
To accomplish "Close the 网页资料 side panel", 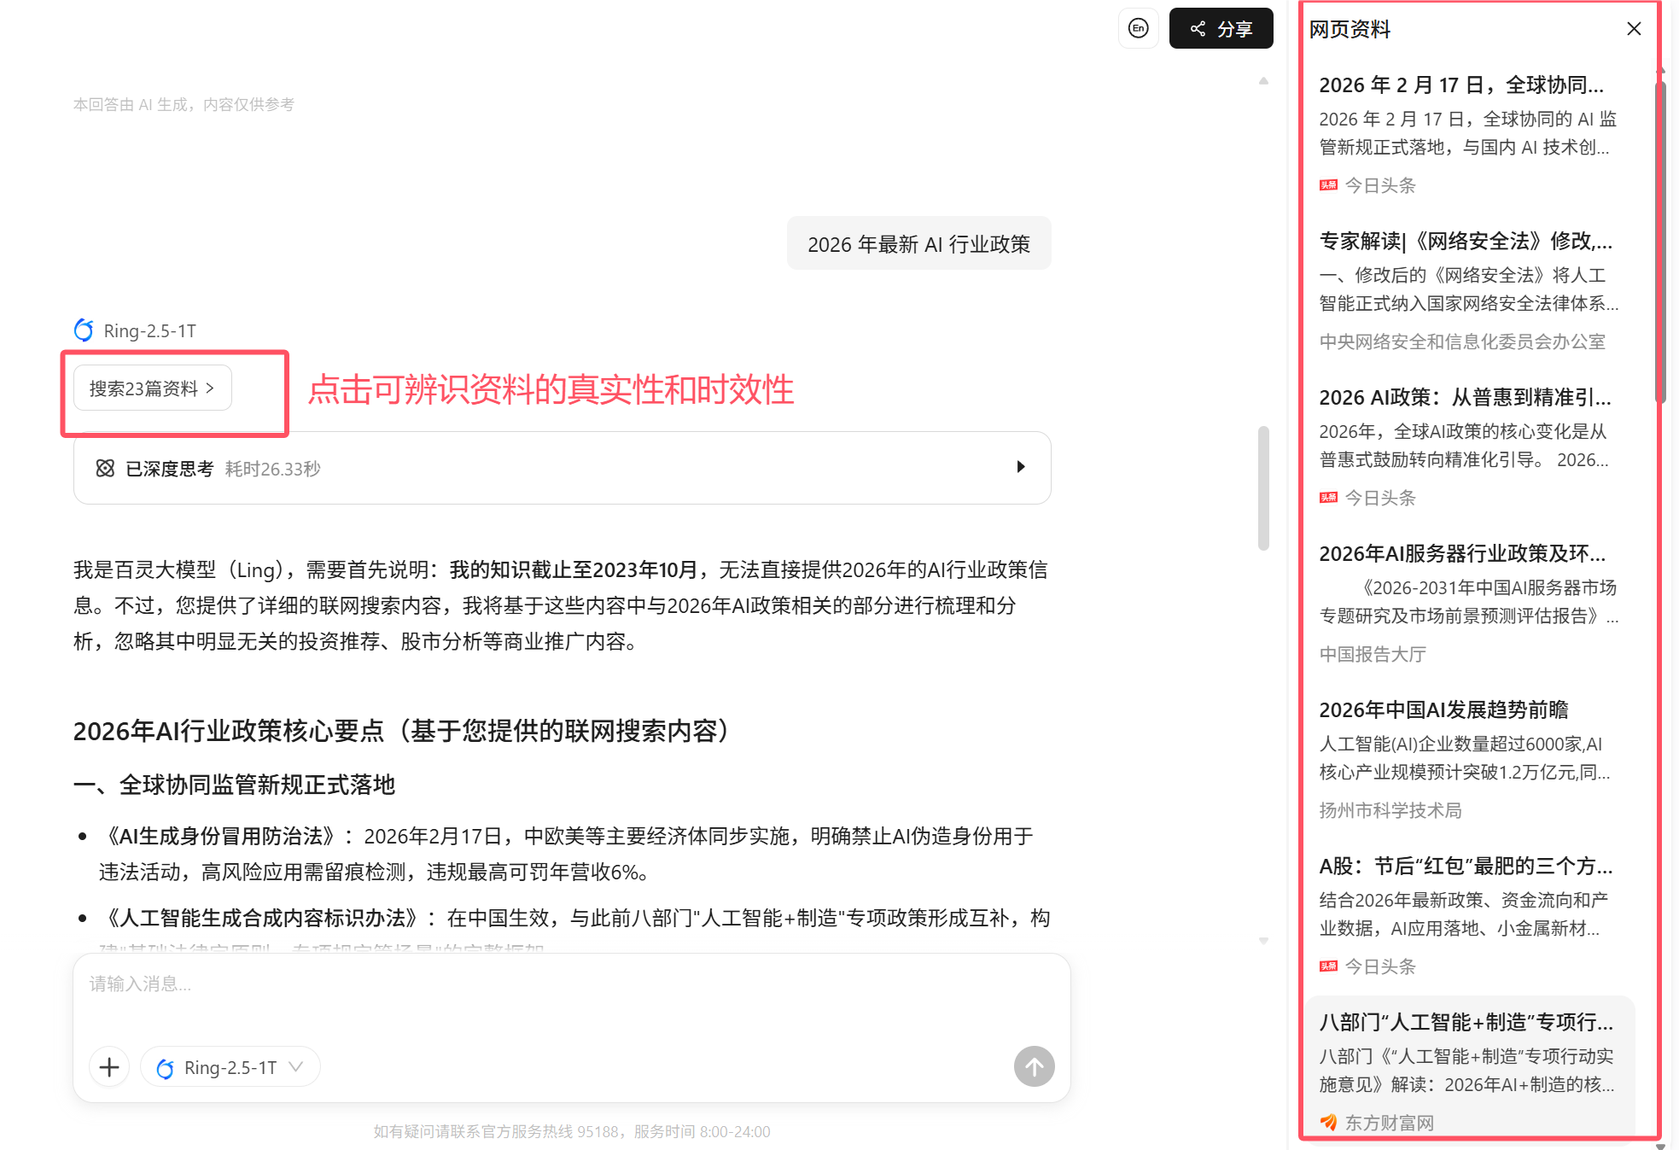I will pos(1633,29).
